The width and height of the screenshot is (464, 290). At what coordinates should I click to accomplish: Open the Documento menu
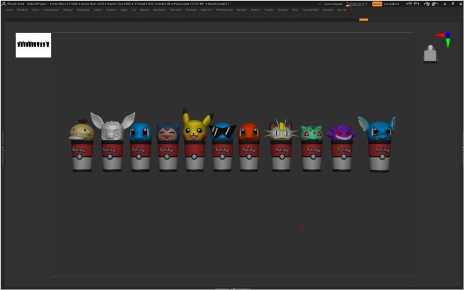click(x=51, y=10)
